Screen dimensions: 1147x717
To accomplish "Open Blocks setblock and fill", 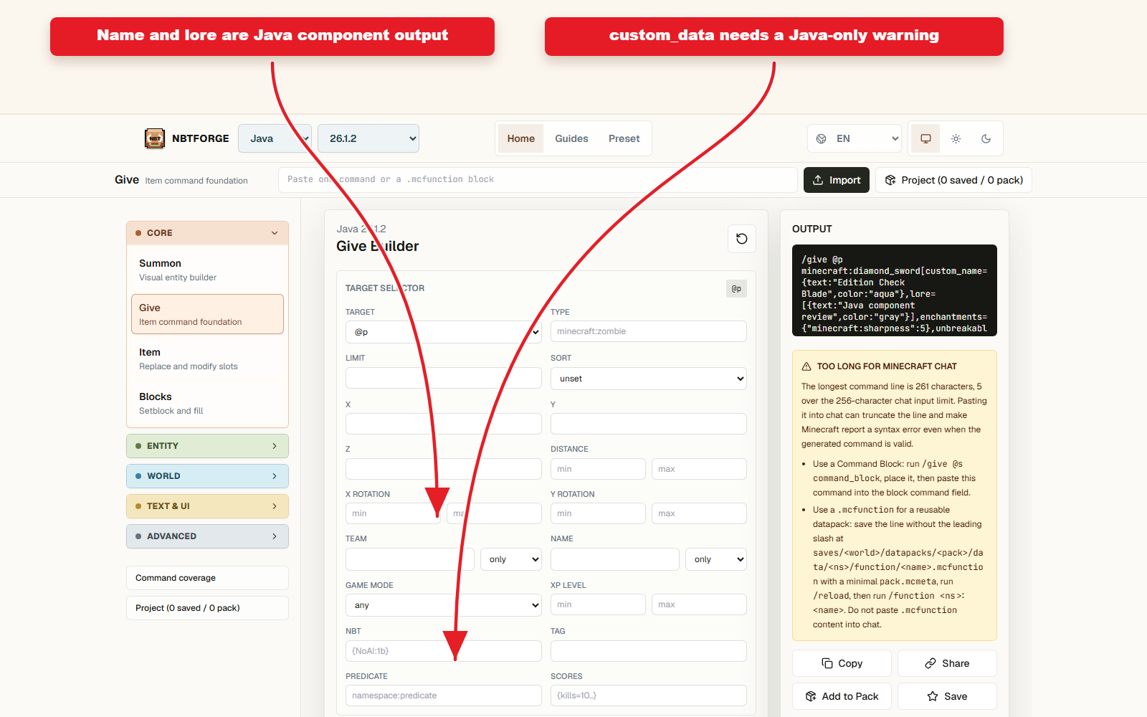I will point(207,403).
